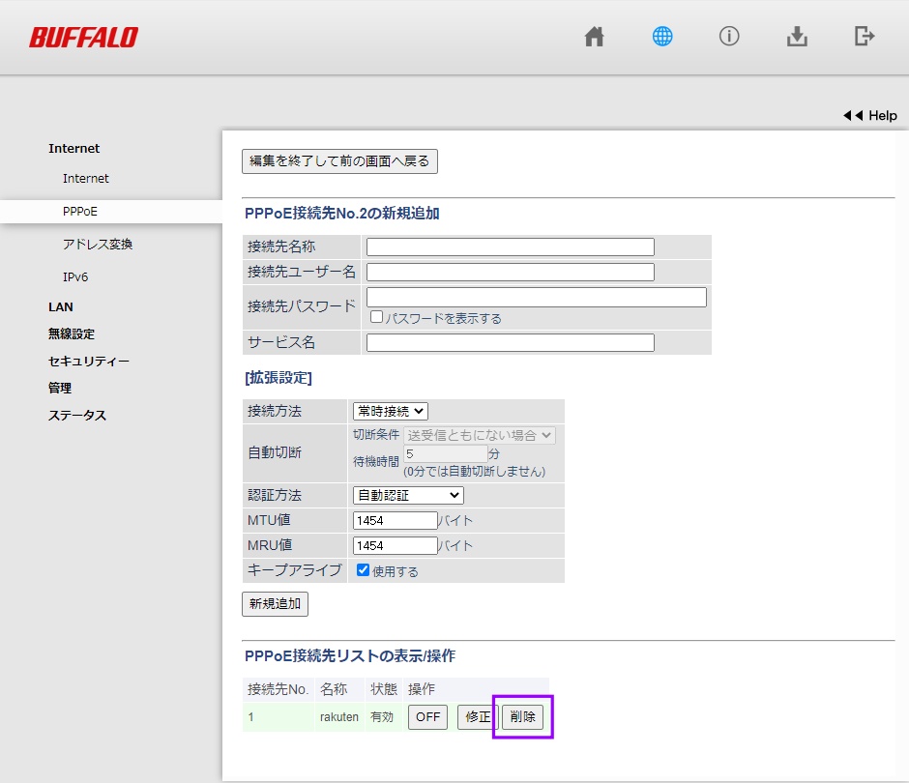Click rakuten name in connection list
The image size is (909, 783).
[x=339, y=717]
